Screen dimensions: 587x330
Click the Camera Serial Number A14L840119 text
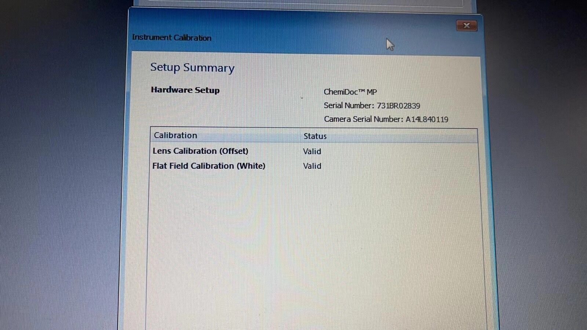pyautogui.click(x=386, y=119)
